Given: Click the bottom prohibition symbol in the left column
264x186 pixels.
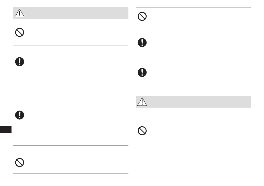Looking at the screenshot, I should 20,162.
